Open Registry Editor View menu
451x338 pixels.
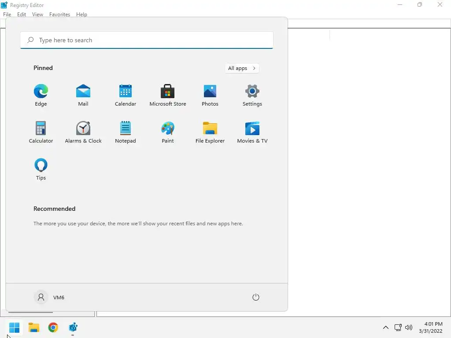(x=37, y=15)
